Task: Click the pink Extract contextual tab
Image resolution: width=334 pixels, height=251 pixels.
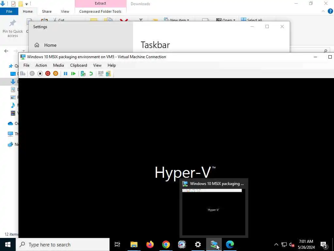Action: (100, 3)
